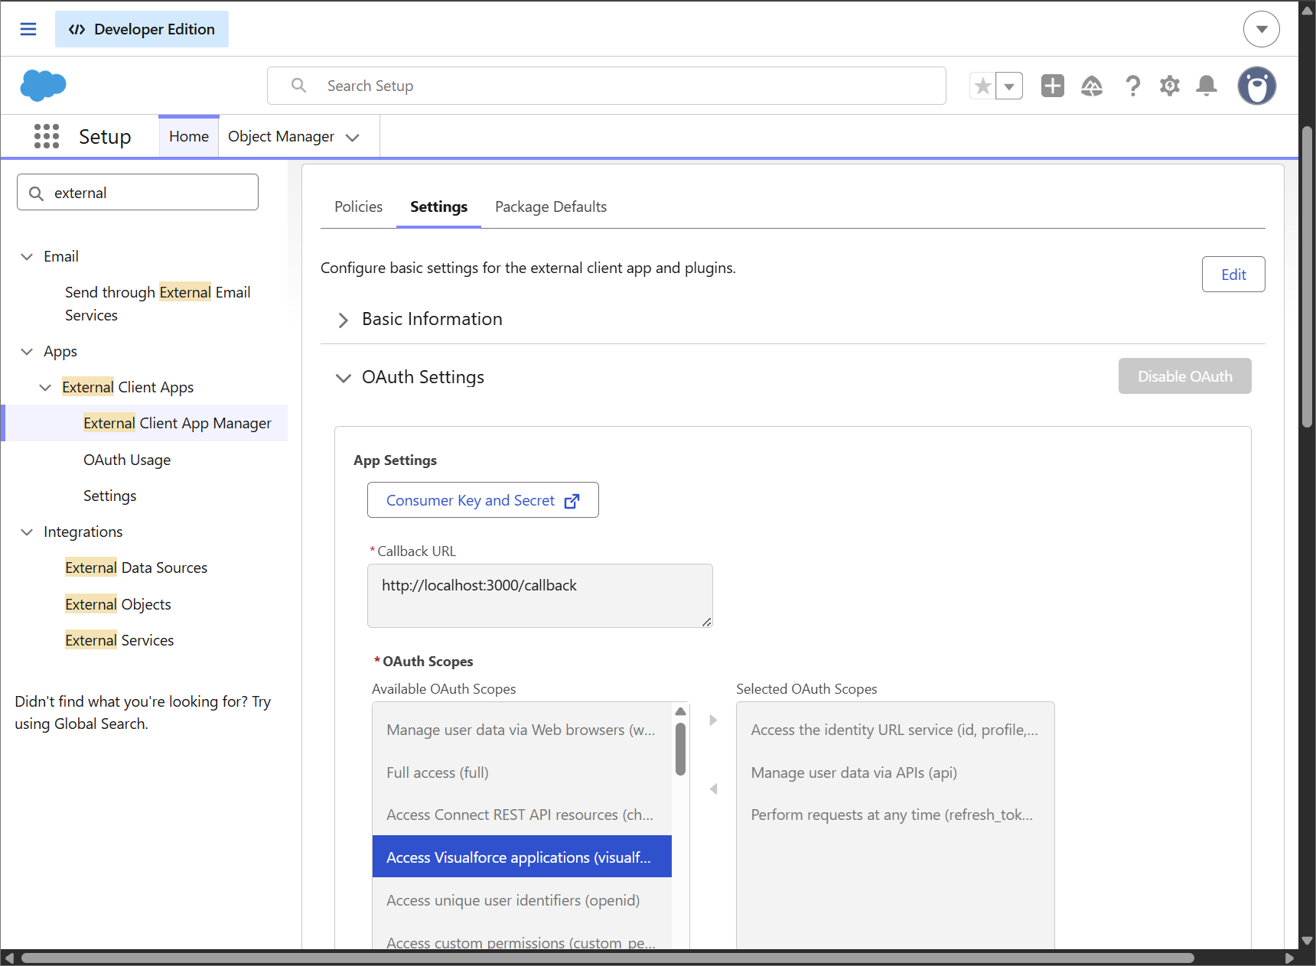Open Consumer Key and Secret link
The image size is (1316, 966).
pyautogui.click(x=483, y=500)
